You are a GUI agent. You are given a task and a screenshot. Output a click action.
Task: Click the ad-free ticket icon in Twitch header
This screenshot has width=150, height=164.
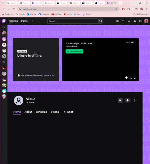(140, 21)
